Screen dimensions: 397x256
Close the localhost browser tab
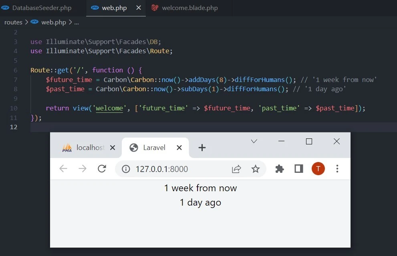click(x=113, y=148)
